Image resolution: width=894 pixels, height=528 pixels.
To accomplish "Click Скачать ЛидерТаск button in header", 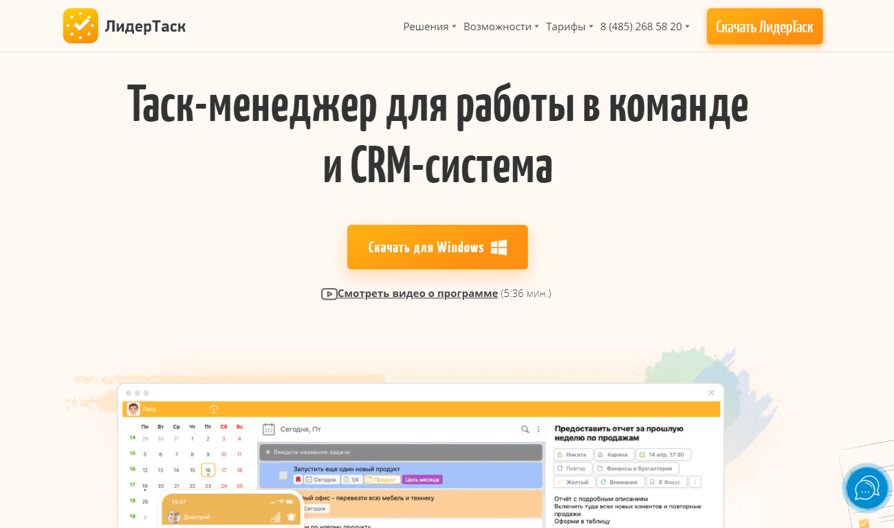I will (x=764, y=27).
